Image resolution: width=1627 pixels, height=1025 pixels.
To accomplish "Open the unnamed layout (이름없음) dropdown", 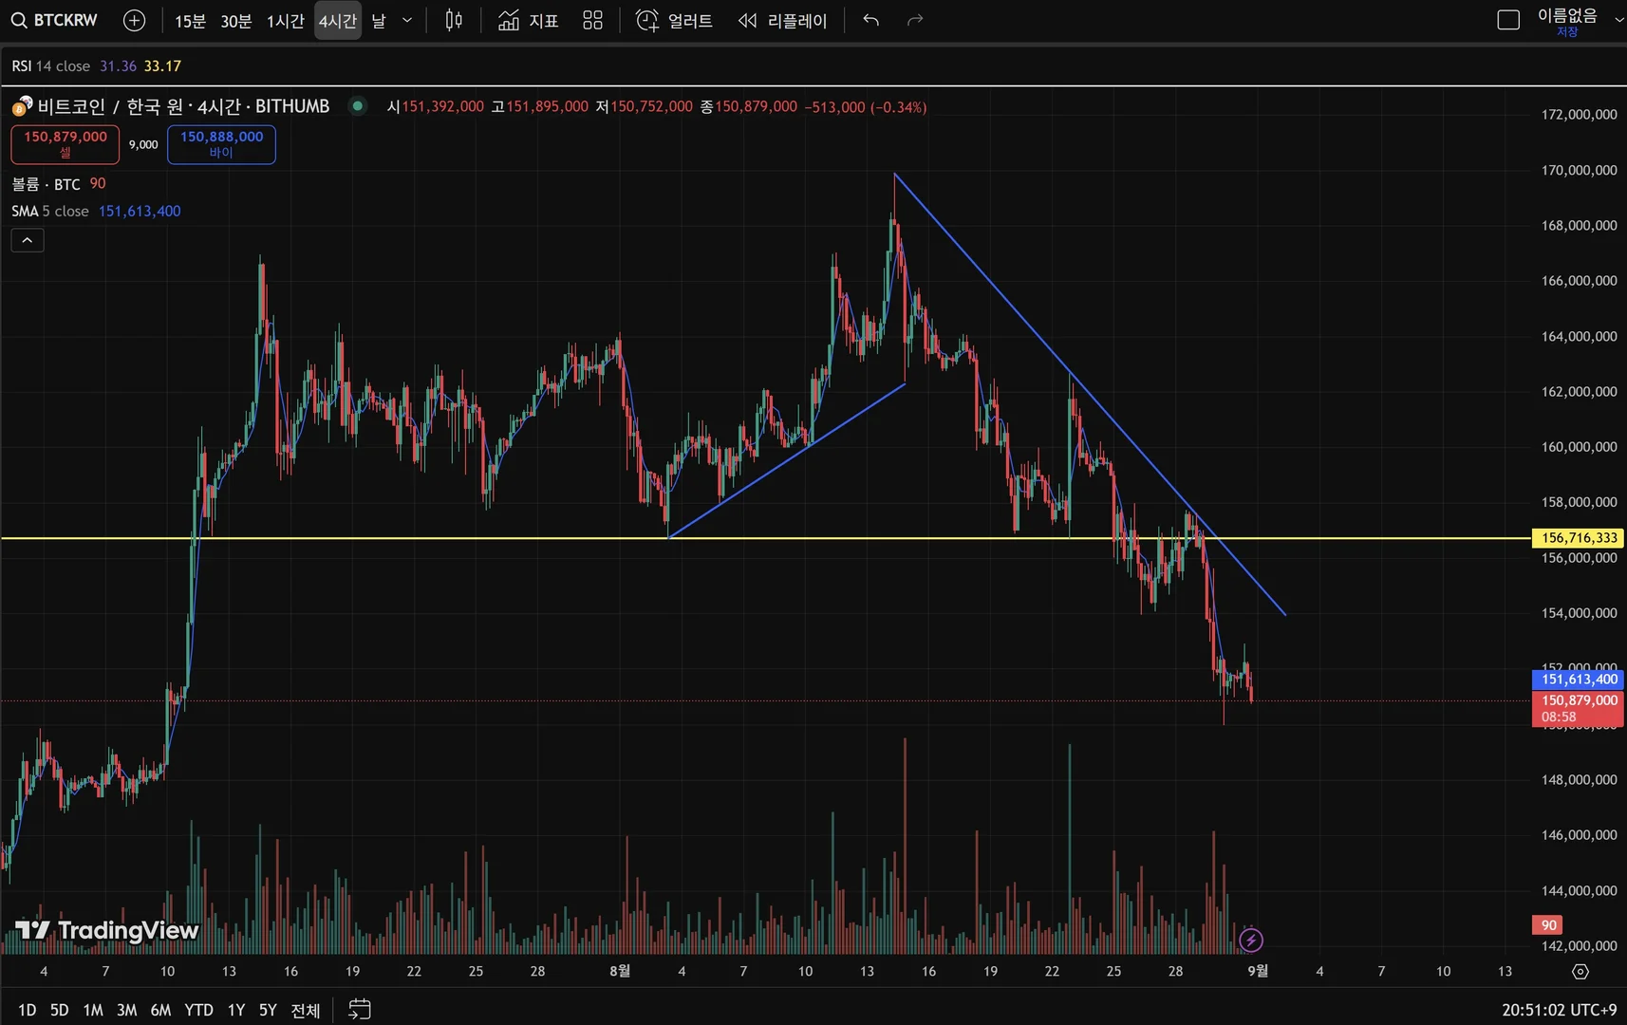I will pos(1618,19).
